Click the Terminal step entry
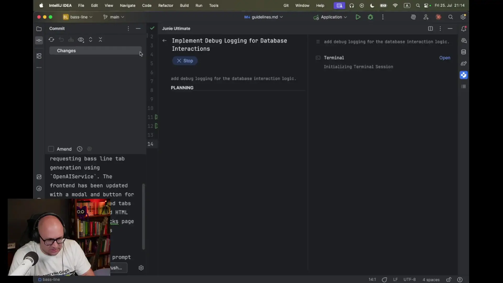The width and height of the screenshot is (503, 283). click(334, 58)
